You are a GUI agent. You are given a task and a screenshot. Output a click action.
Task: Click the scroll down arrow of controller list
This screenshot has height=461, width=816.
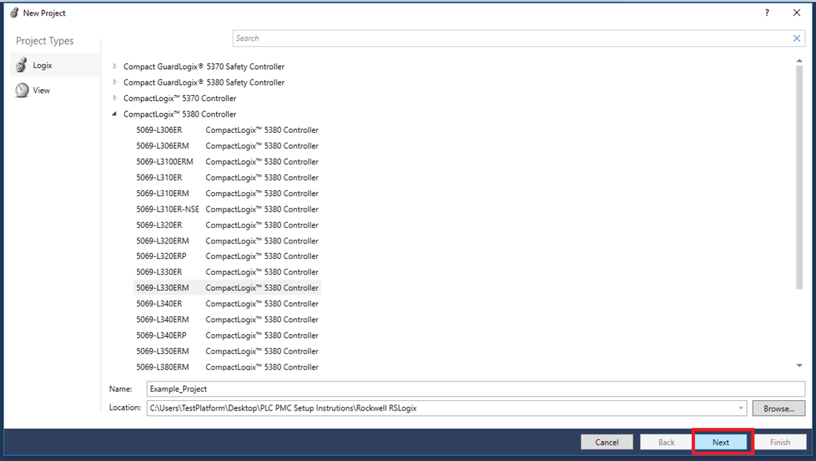pos(800,365)
